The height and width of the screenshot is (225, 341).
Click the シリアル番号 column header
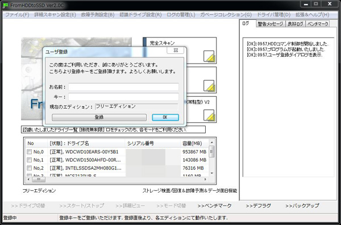click(x=152, y=144)
